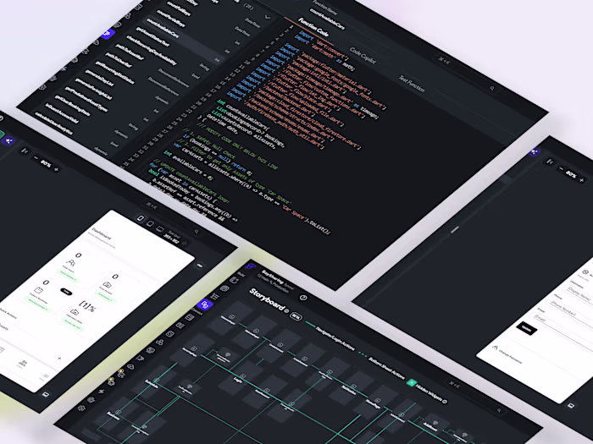Click the gear icon in code window sidebar
This screenshot has height=444, width=593.
(x=42, y=87)
